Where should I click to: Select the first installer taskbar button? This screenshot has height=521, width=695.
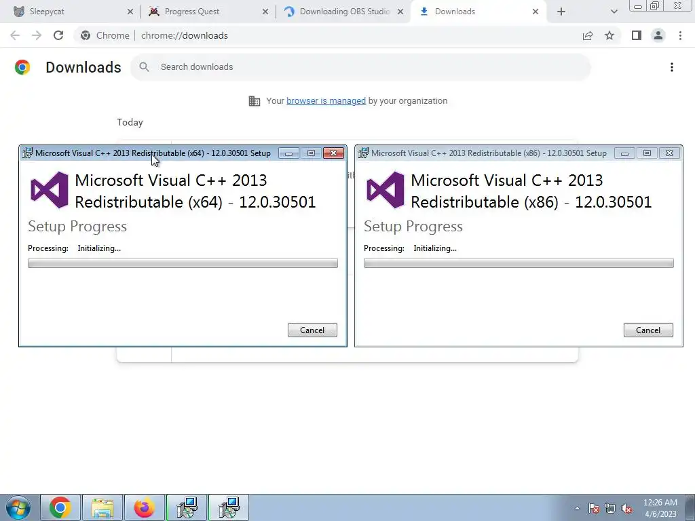coord(187,507)
